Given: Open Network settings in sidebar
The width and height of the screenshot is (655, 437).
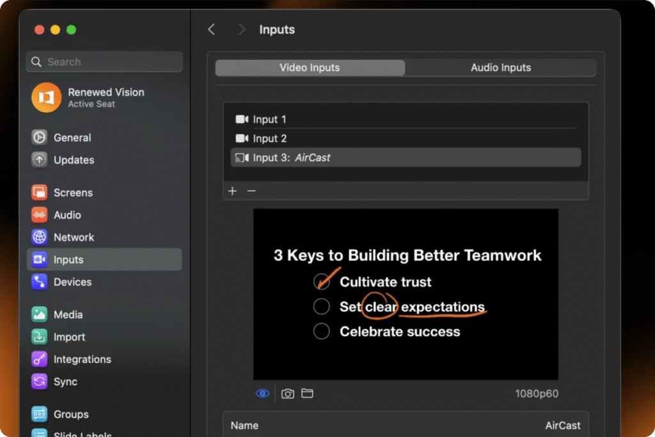Looking at the screenshot, I should 73,237.
